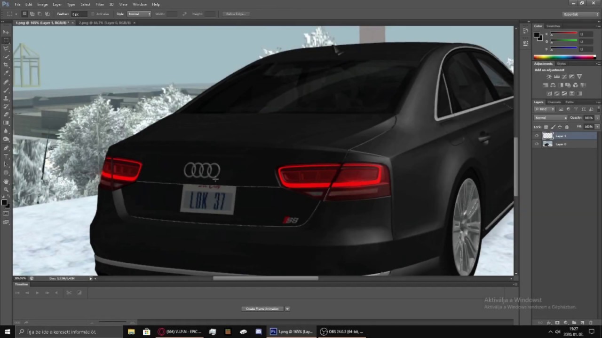Select the Pen tool
This screenshot has width=602, height=338.
tap(7, 148)
